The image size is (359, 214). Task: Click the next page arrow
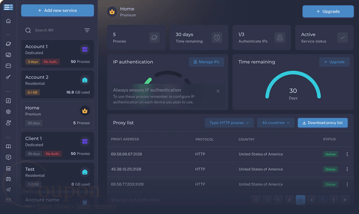point(334,200)
